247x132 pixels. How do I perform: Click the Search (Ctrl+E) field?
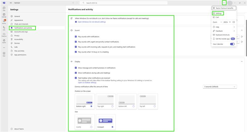(x=124, y=3)
